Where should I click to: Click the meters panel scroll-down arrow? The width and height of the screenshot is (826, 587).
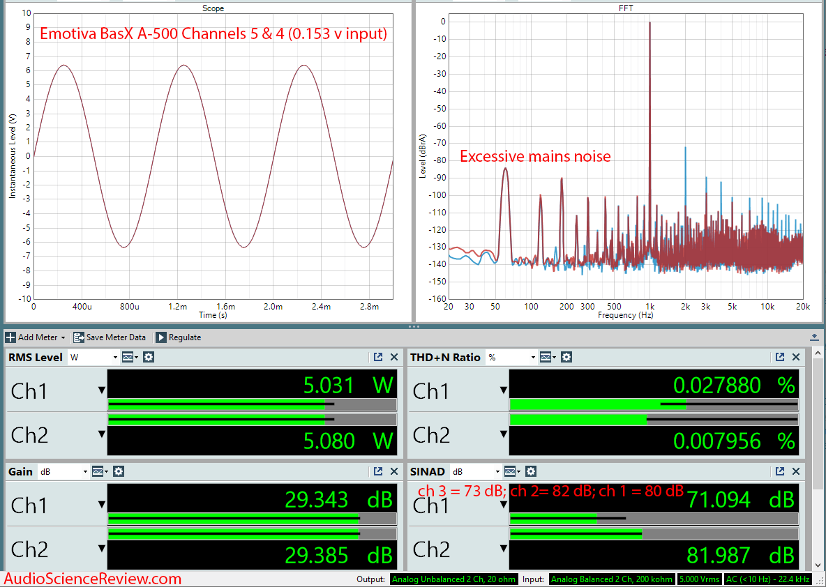(x=818, y=565)
